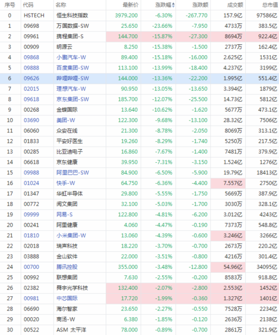Open the 哔哩哔哩-SW stock link
This screenshot has height=335, width=279.
pyautogui.click(x=73, y=78)
